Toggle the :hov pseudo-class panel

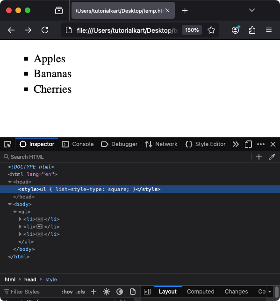[67, 292]
